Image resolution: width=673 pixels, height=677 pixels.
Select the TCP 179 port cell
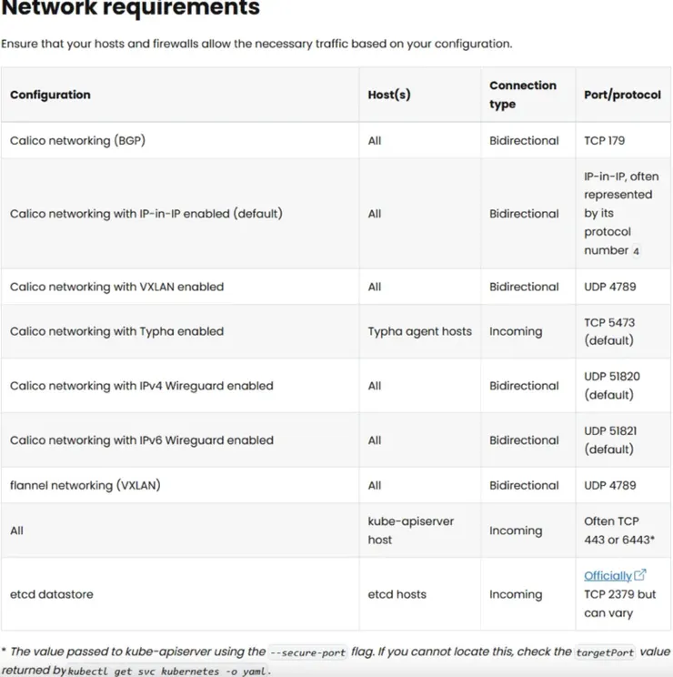[604, 141]
